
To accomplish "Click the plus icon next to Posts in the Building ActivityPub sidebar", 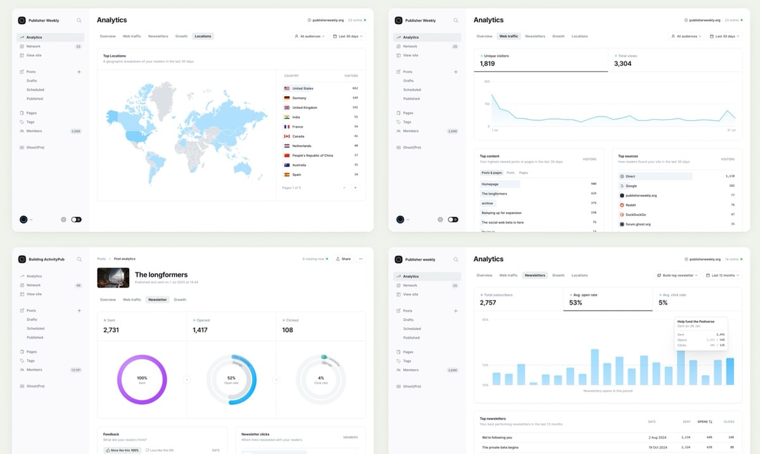I will [x=79, y=311].
